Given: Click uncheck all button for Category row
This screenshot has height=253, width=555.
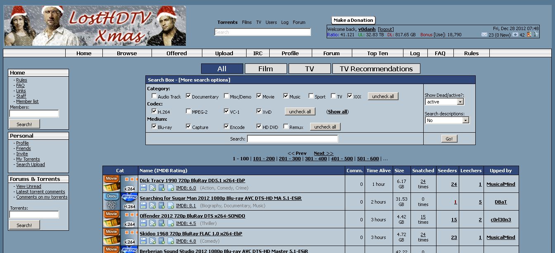Looking at the screenshot, I should click(383, 96).
